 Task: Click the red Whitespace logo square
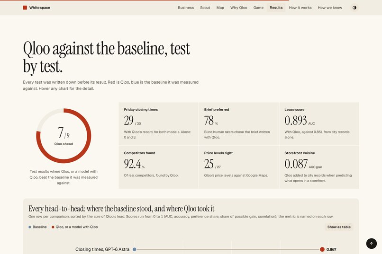point(25,8)
